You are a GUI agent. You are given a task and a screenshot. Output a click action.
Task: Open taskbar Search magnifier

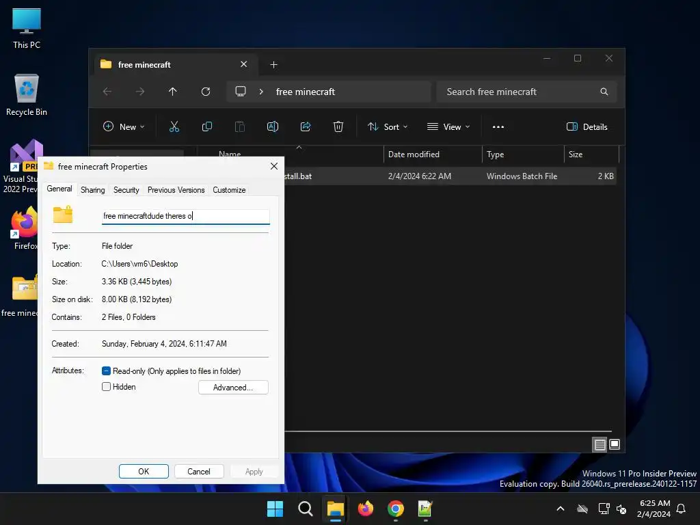(x=306, y=509)
